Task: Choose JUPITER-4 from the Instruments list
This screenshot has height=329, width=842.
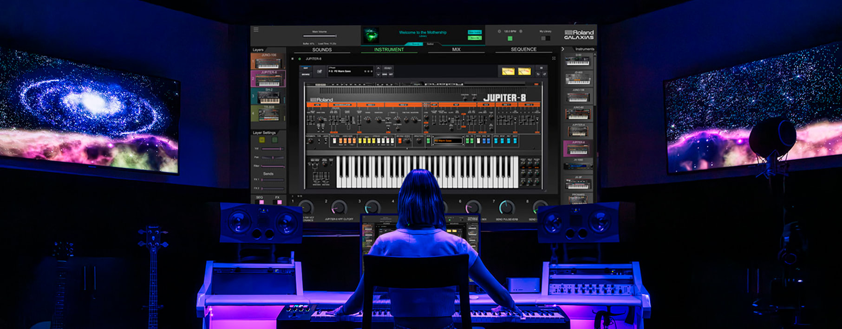Action: click(x=578, y=131)
